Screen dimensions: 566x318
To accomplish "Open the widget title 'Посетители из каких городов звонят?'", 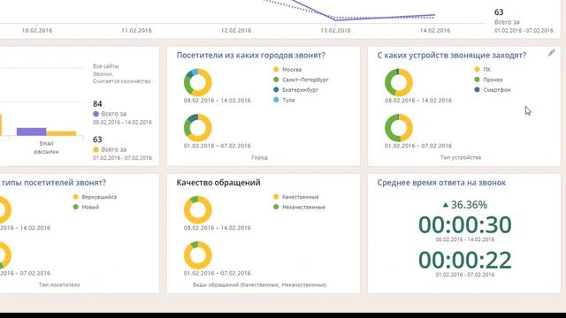I will [251, 55].
